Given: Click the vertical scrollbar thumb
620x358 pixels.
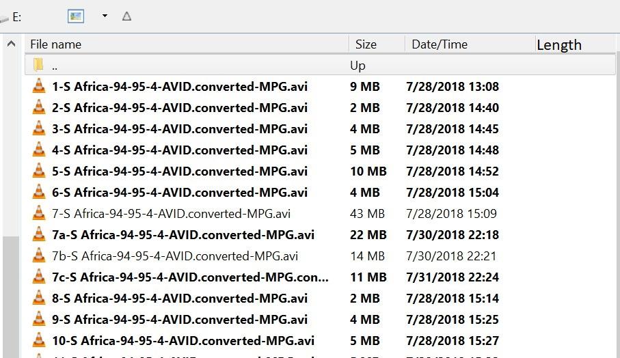Looking at the screenshot, I should pyautogui.click(x=11, y=297).
